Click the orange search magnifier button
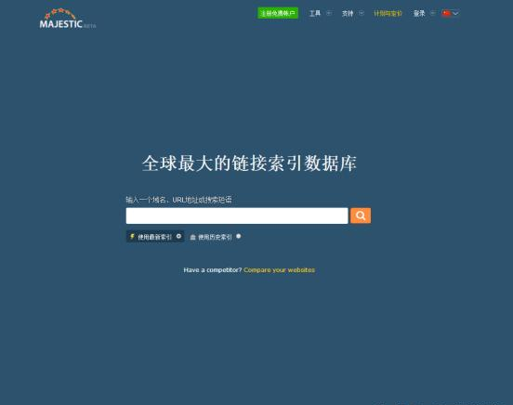Viewport: 513px width, 405px height. tap(361, 216)
